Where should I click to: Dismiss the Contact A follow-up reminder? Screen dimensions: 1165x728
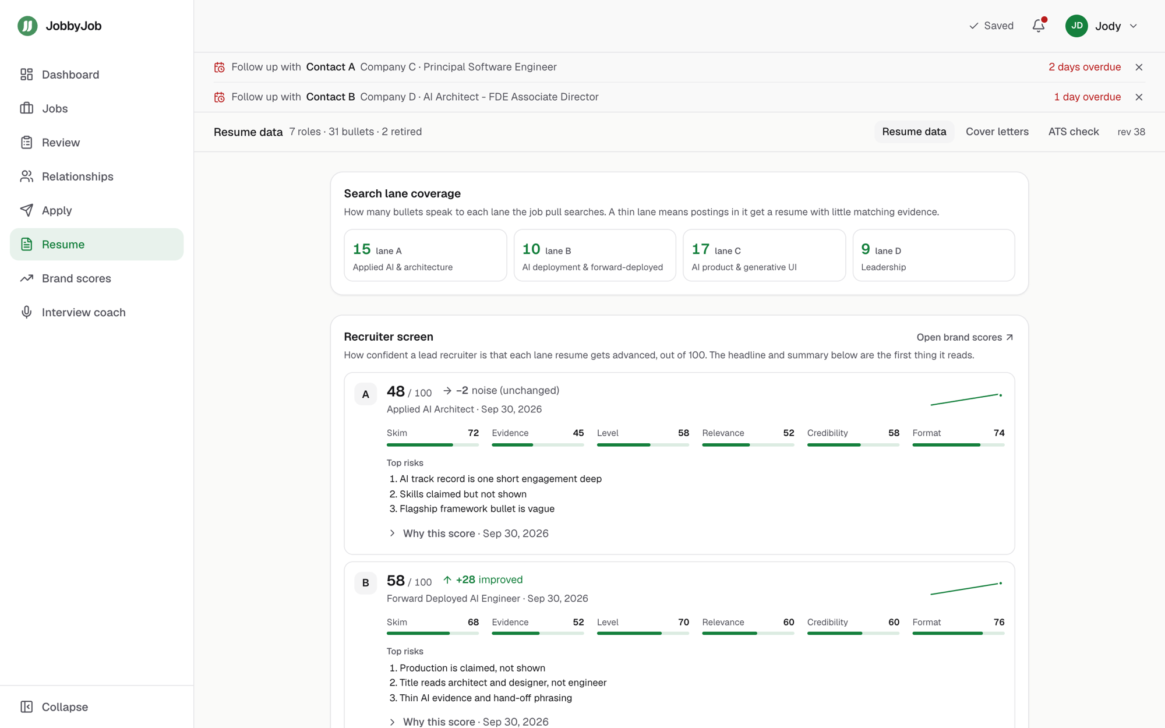[1139, 67]
